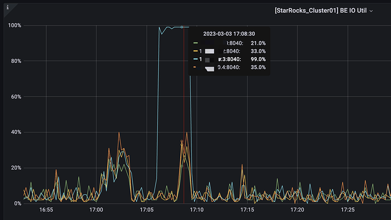This screenshot has width=391, height=220.
Task: Click the 35.0% orange series tooltip row
Action: (x=229, y=67)
